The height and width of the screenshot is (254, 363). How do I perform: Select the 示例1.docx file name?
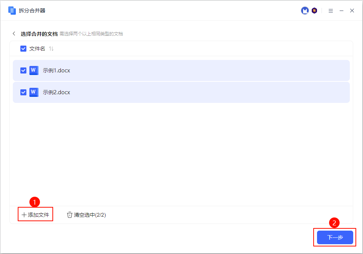[57, 70]
